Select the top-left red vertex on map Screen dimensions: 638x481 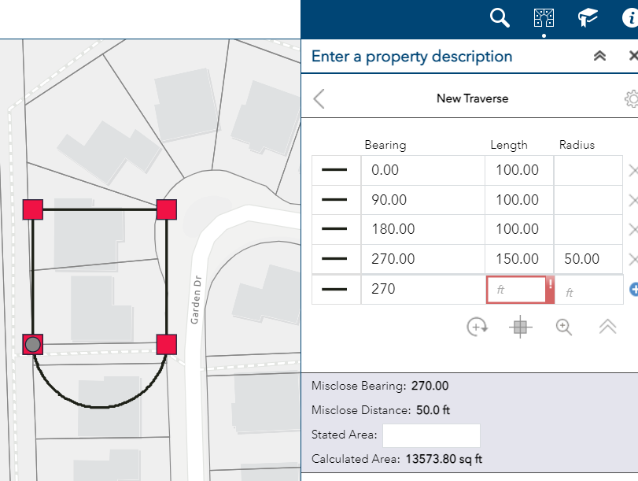pyautogui.click(x=33, y=209)
